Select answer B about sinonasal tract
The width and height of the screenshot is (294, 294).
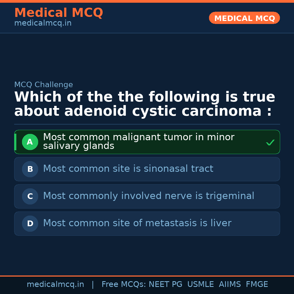(147, 169)
